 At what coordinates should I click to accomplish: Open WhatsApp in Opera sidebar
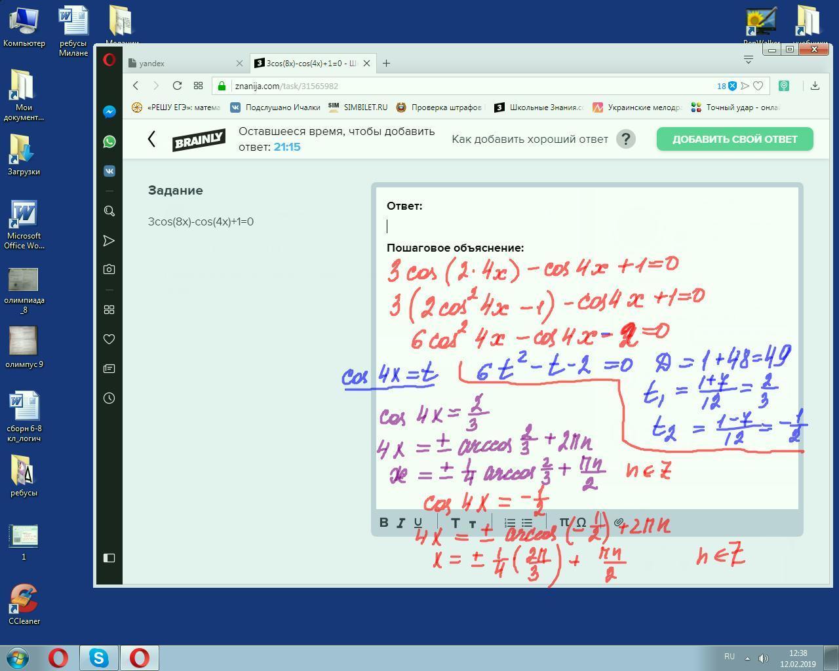(x=109, y=142)
